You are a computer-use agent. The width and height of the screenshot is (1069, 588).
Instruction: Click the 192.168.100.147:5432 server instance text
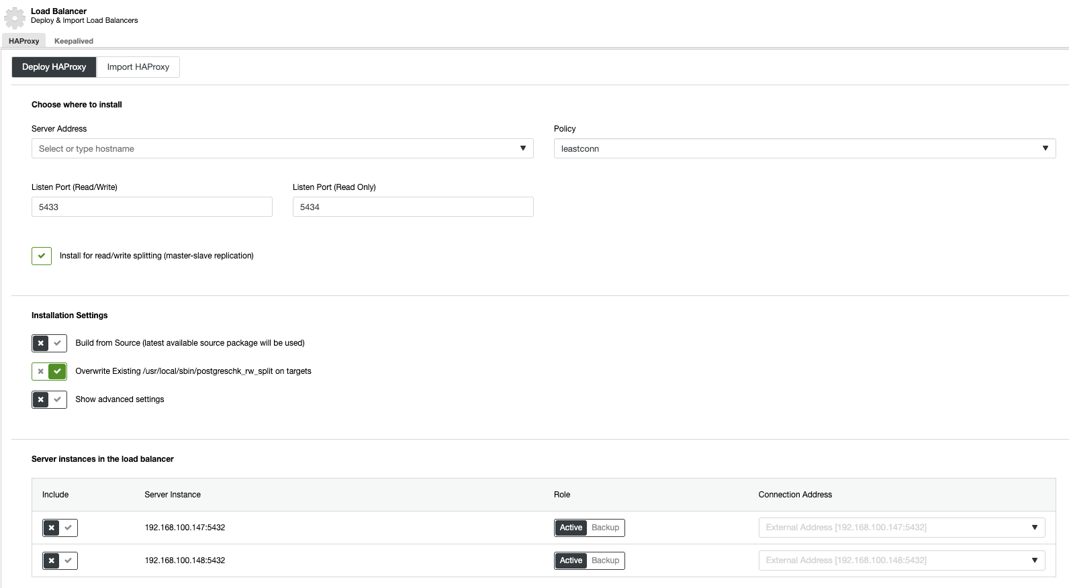coord(185,528)
